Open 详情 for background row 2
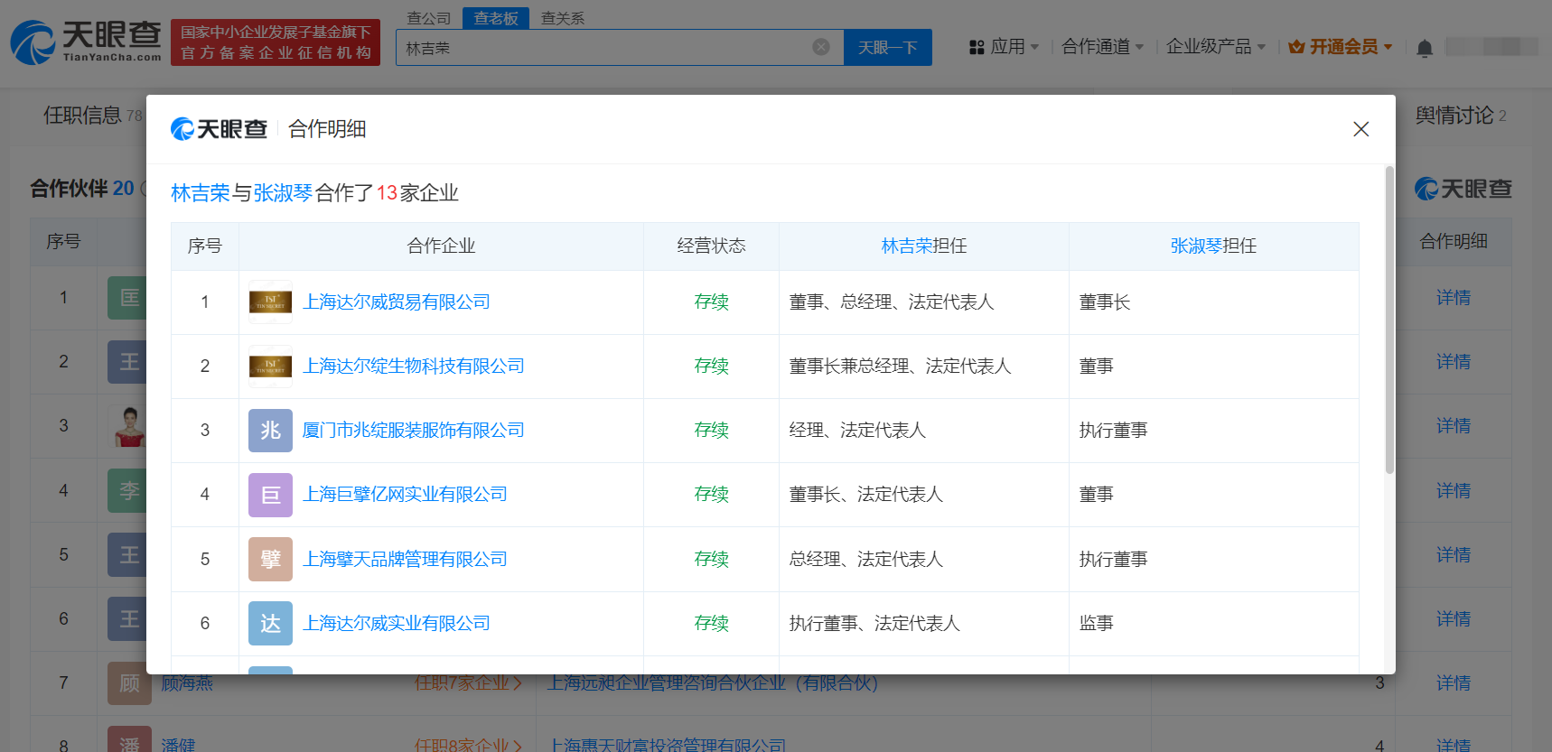 [x=1454, y=362]
